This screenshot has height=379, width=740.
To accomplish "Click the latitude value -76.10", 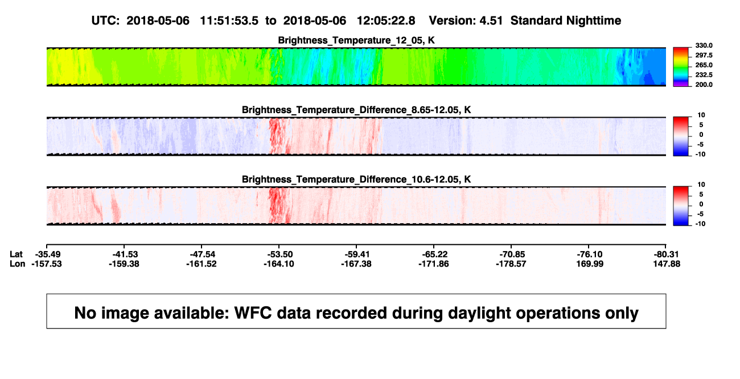I will pyautogui.click(x=589, y=254).
